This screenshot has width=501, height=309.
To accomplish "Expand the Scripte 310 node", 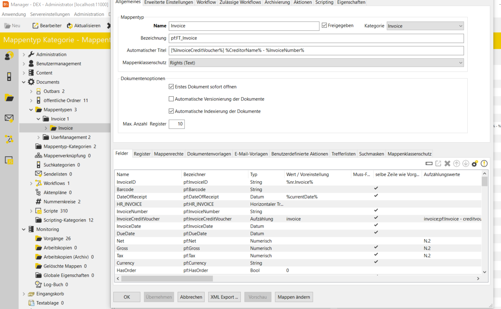I will click(x=31, y=211).
